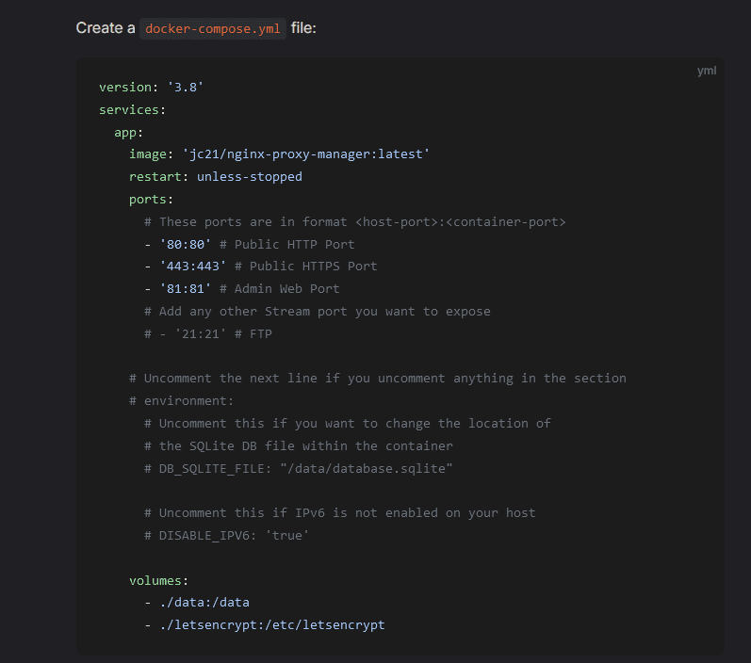Viewport: 751px width, 663px height.
Task: Click the volumes: key
Action: click(159, 580)
